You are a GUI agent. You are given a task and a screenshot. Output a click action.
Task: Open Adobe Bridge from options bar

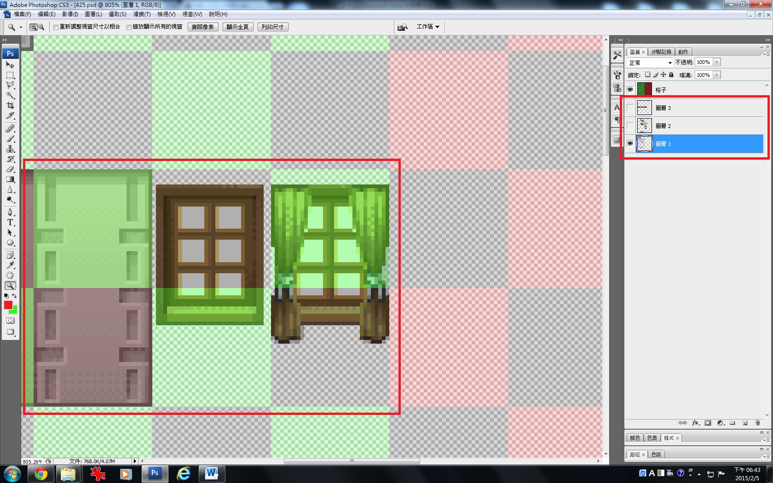coord(403,27)
